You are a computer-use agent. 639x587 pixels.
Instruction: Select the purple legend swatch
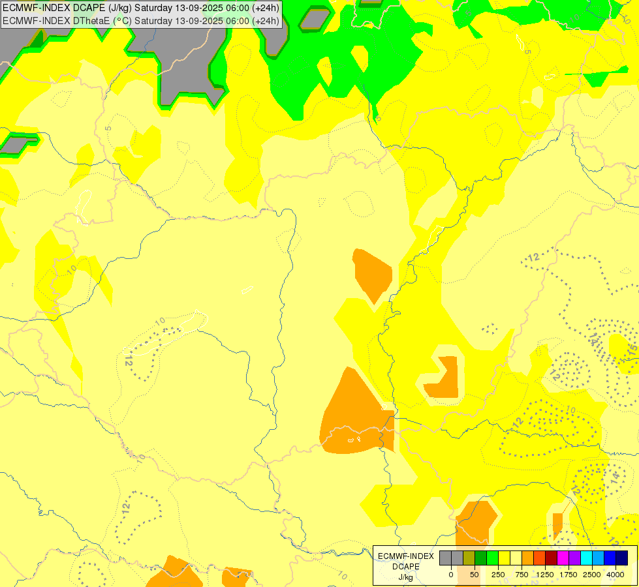tap(574, 558)
